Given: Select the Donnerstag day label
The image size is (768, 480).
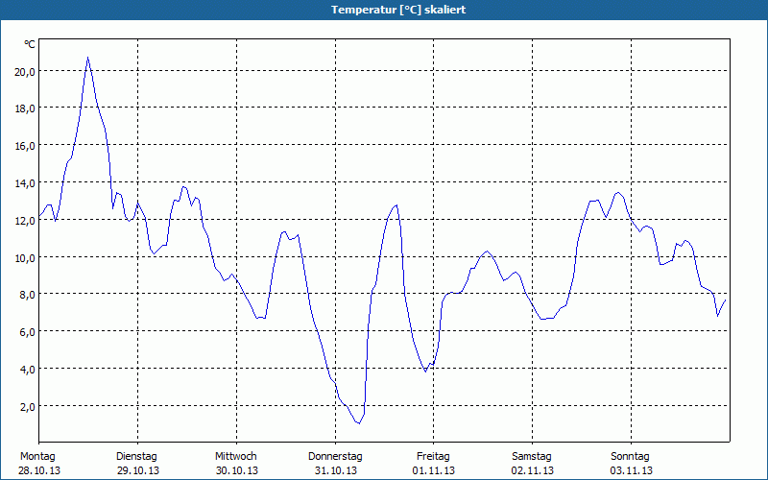Looking at the screenshot, I should [x=335, y=457].
